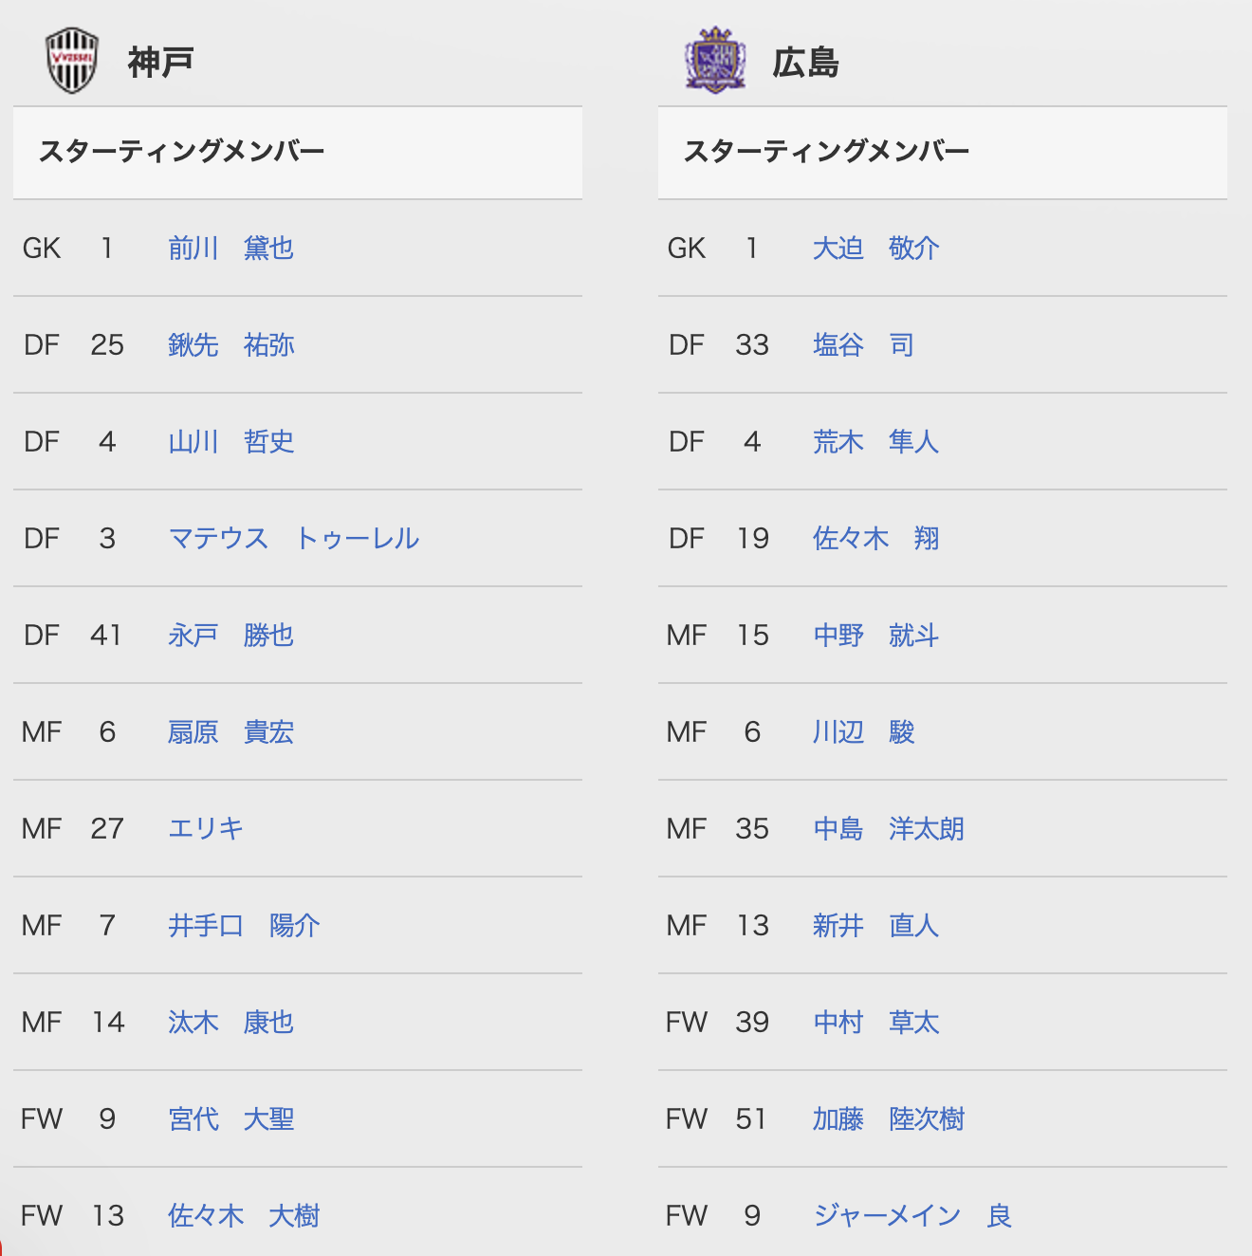
Task: Open midfielder 扇原 貴宏 profile
Action: point(230,732)
